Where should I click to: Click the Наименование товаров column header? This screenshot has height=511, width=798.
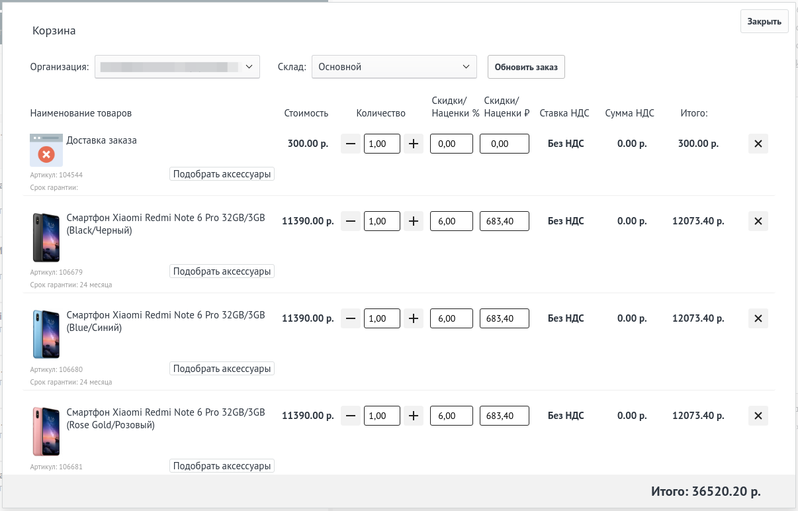81,113
